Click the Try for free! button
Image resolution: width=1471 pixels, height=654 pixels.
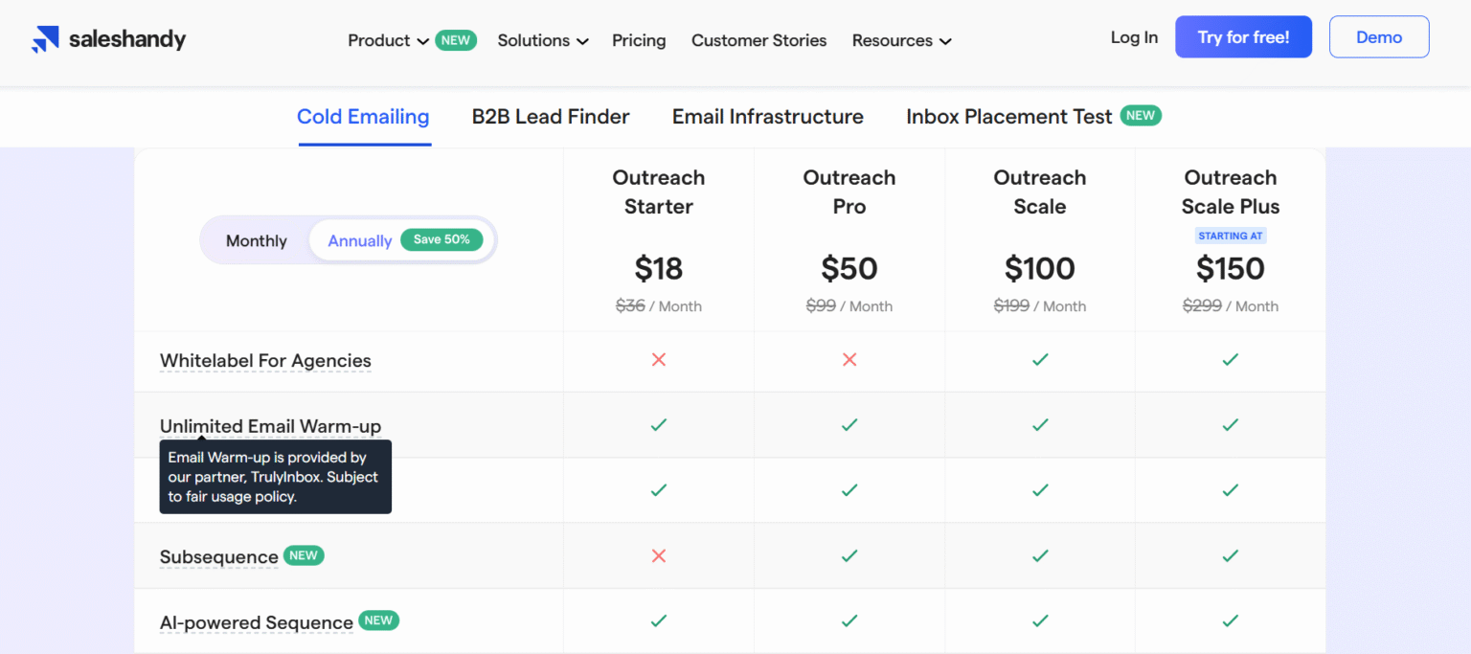pos(1243,37)
